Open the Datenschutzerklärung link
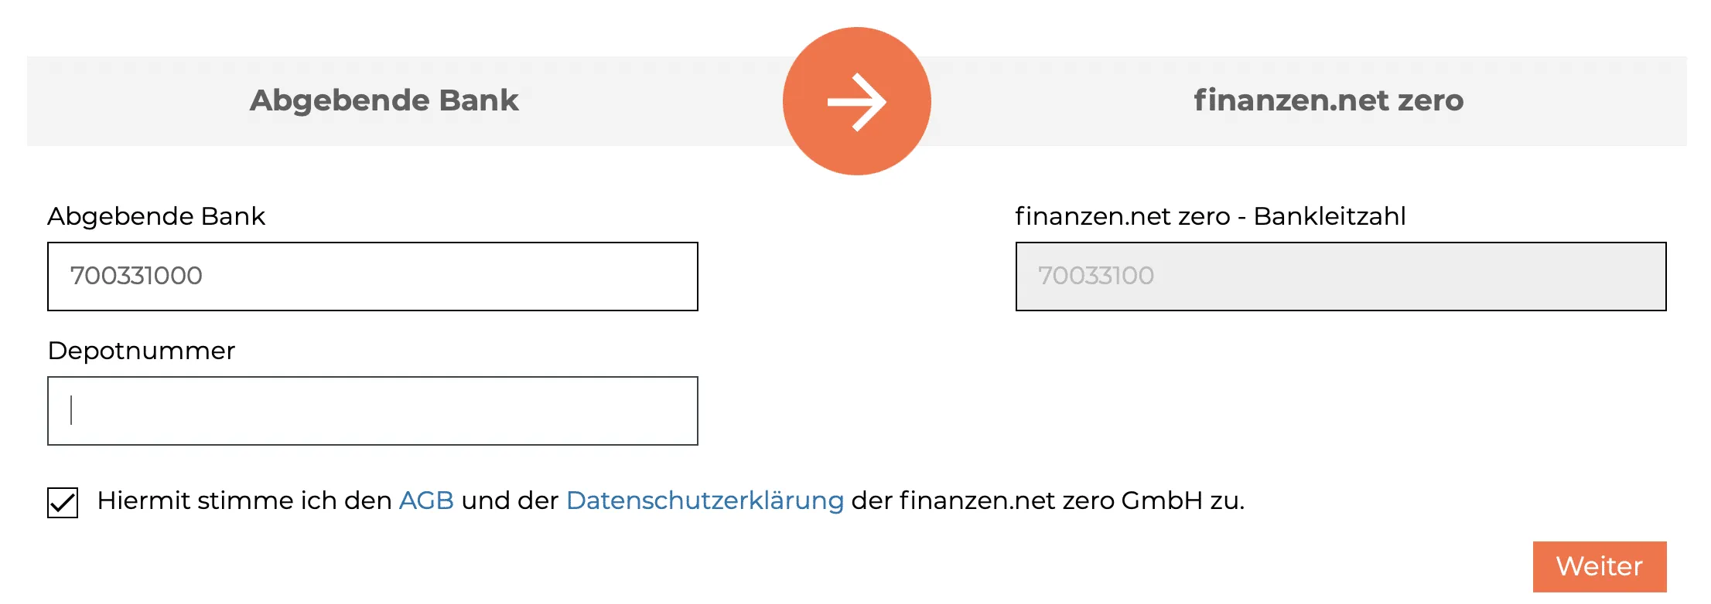The height and width of the screenshot is (604, 1711). (704, 501)
